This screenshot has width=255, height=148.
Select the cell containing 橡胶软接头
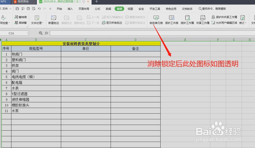[x=36, y=105]
